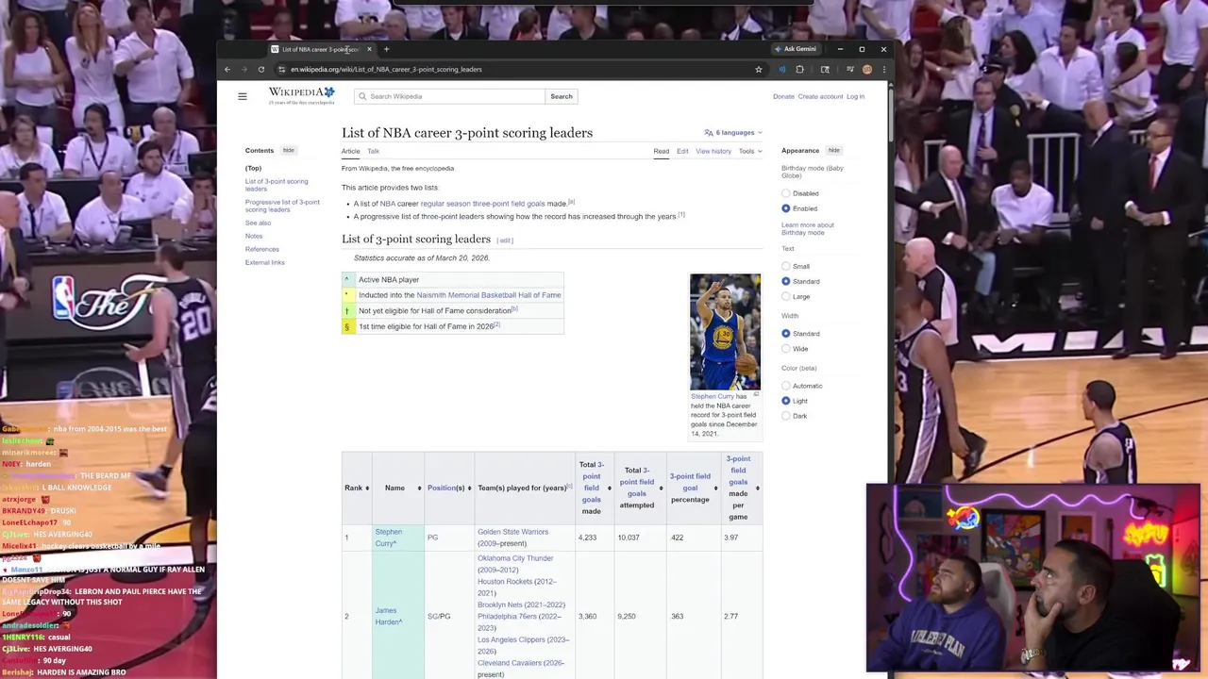Click the tab search toolbar icon
This screenshot has width=1208, height=679.
(825, 69)
